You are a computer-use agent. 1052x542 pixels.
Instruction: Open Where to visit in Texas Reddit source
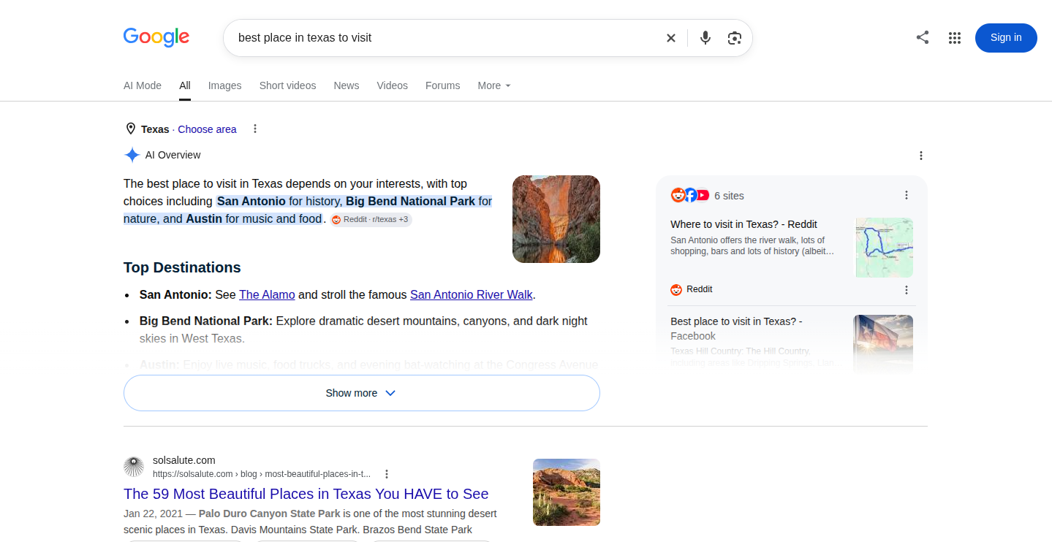tap(743, 224)
